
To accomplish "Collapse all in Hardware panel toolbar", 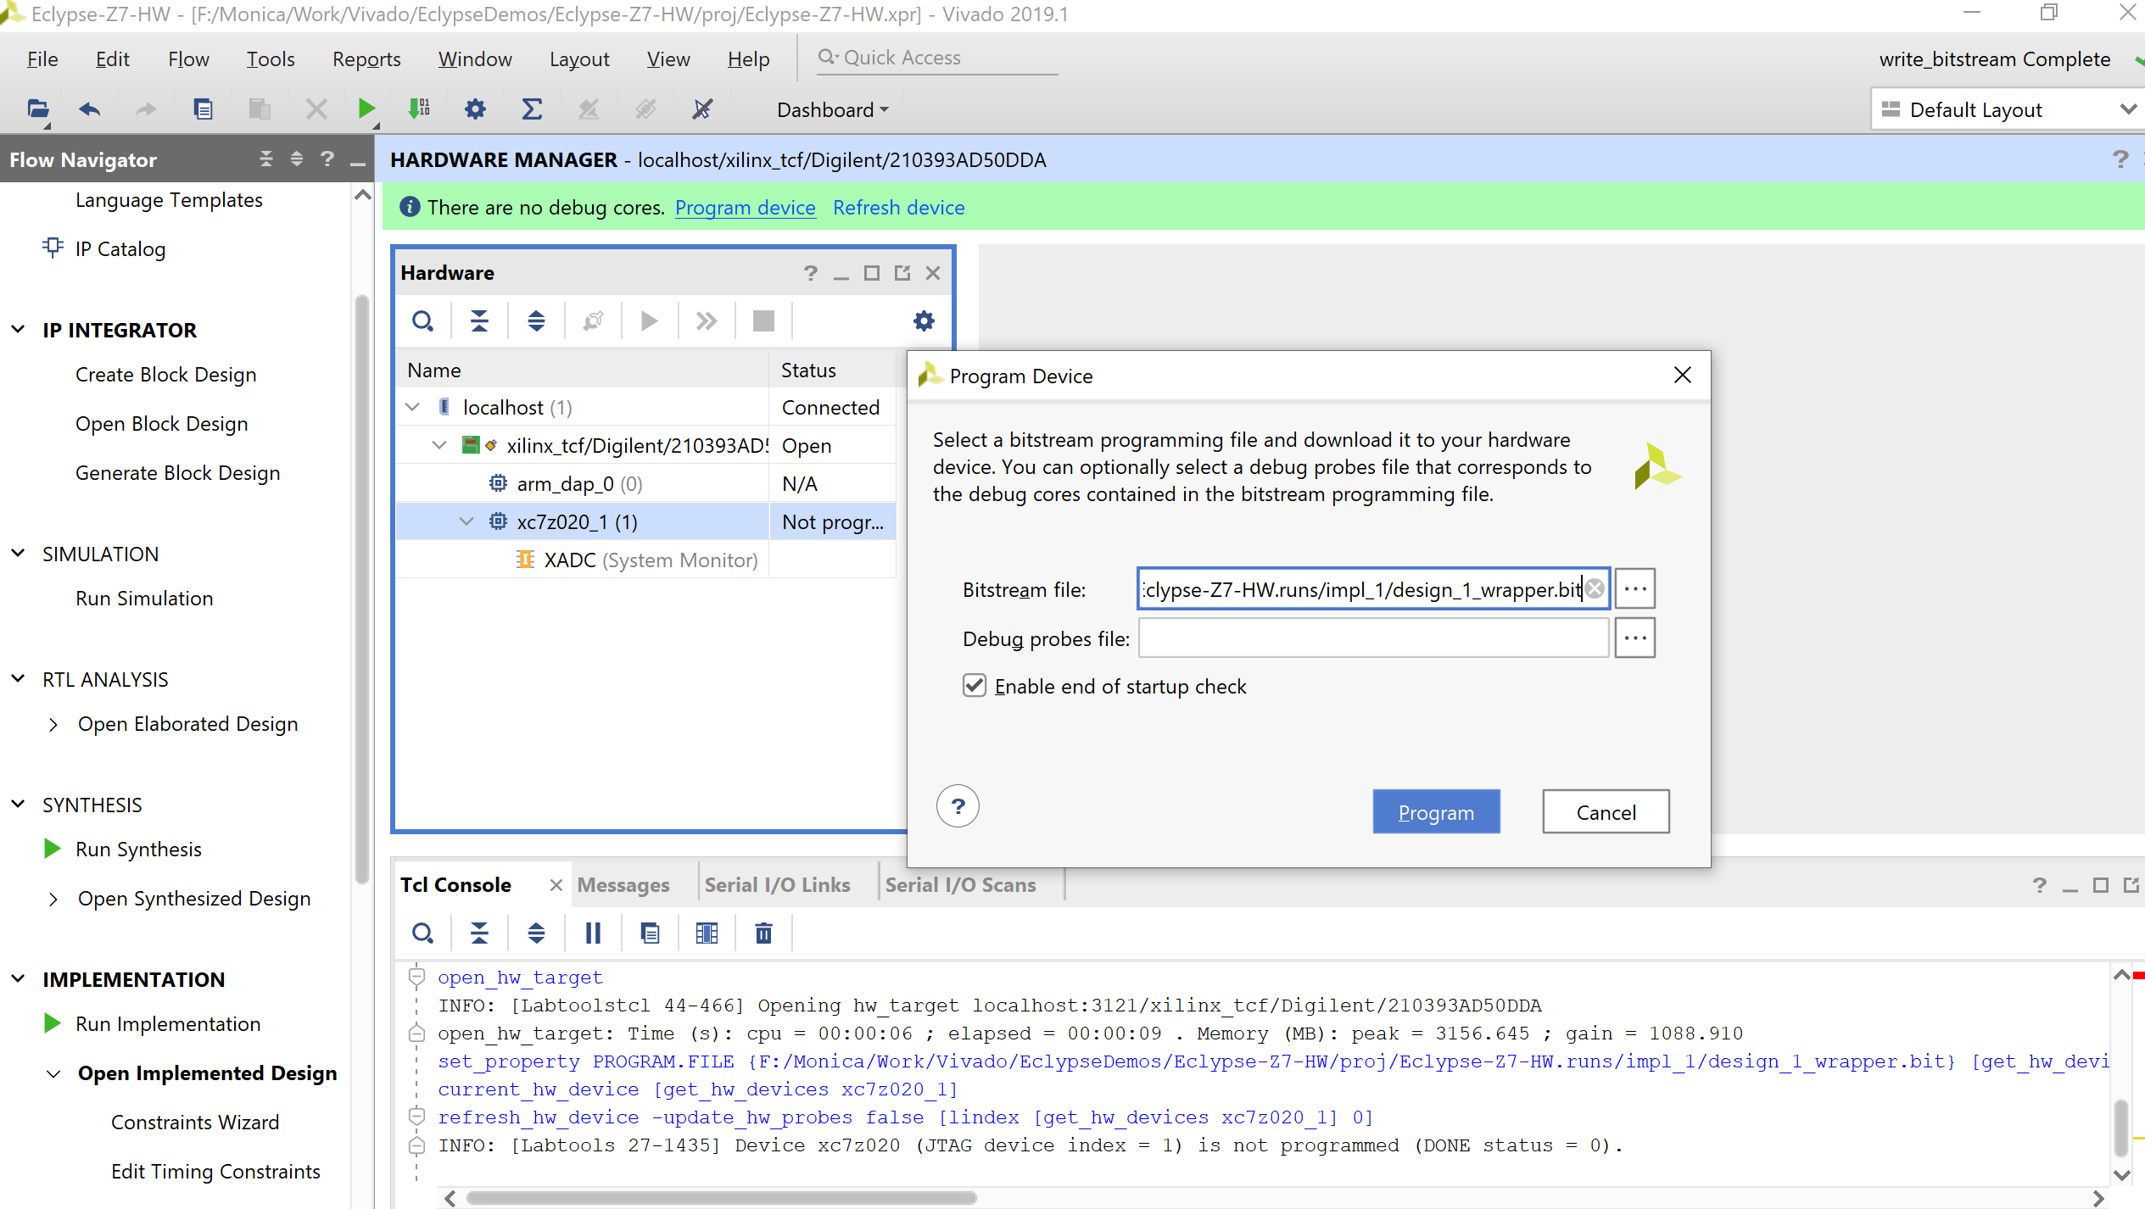I will coord(479,321).
